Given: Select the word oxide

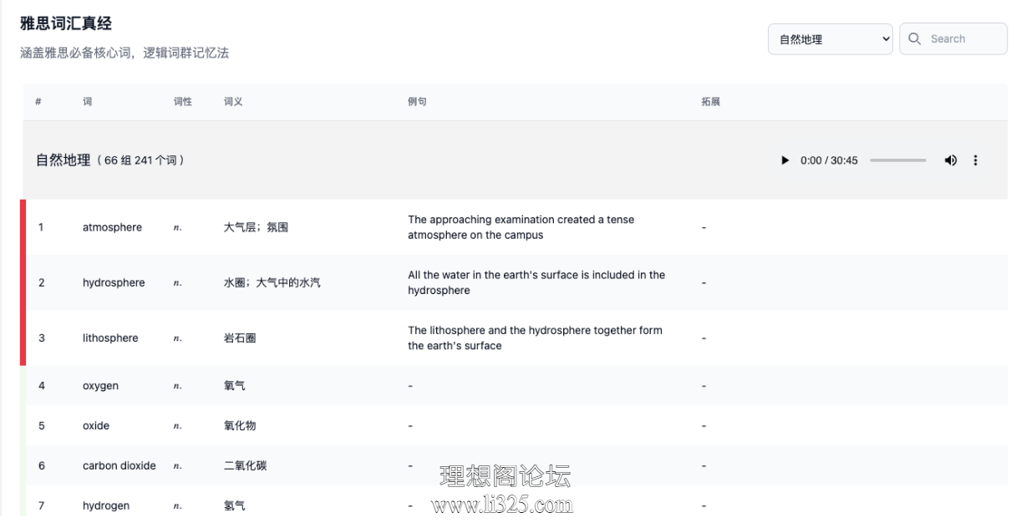Looking at the screenshot, I should tap(96, 425).
